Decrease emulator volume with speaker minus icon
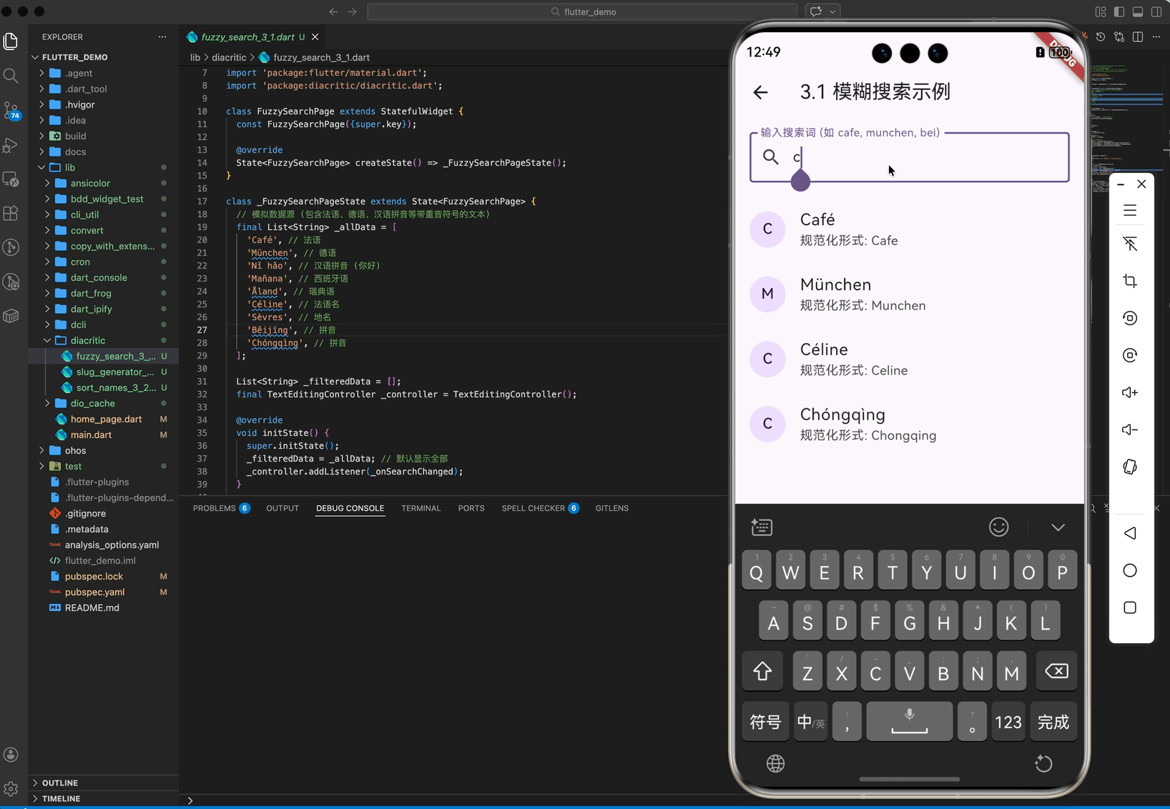The width and height of the screenshot is (1170, 809). point(1130,430)
